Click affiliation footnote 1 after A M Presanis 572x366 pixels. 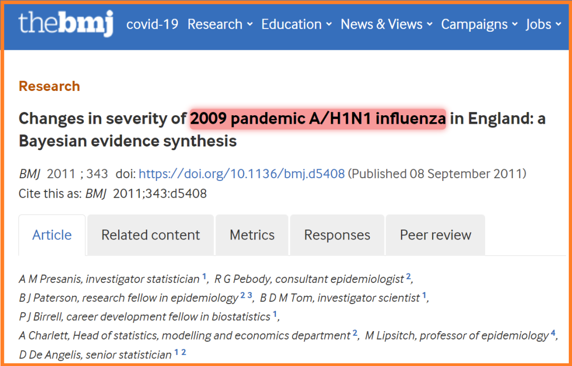point(204,276)
